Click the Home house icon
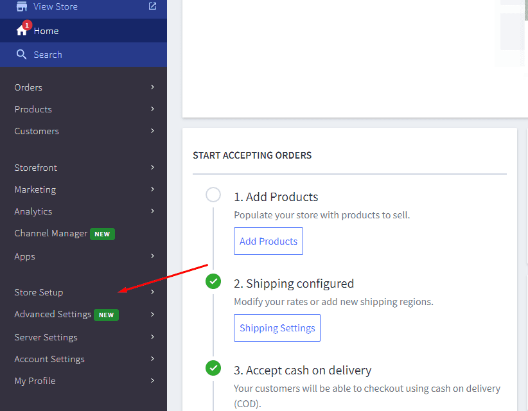Screen dimensions: 528x411 pyautogui.click(x=21, y=31)
